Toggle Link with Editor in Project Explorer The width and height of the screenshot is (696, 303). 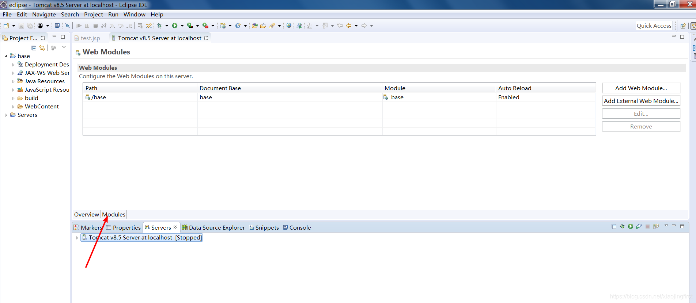42,48
